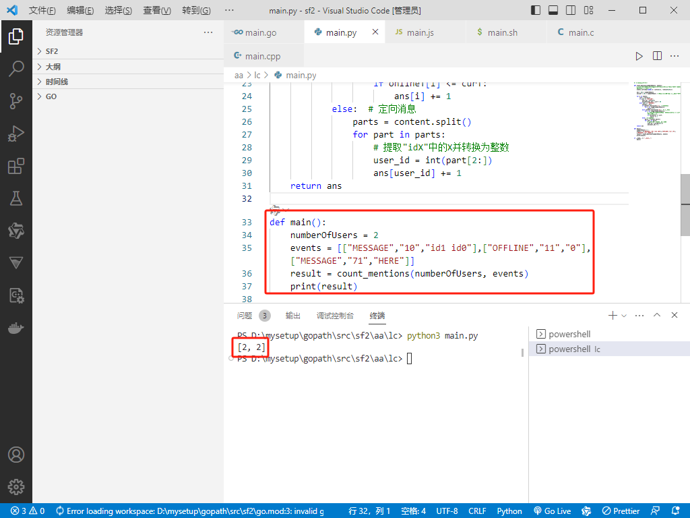Open the Explorer view in activity bar
Screen dimensions: 690x518
[16, 36]
